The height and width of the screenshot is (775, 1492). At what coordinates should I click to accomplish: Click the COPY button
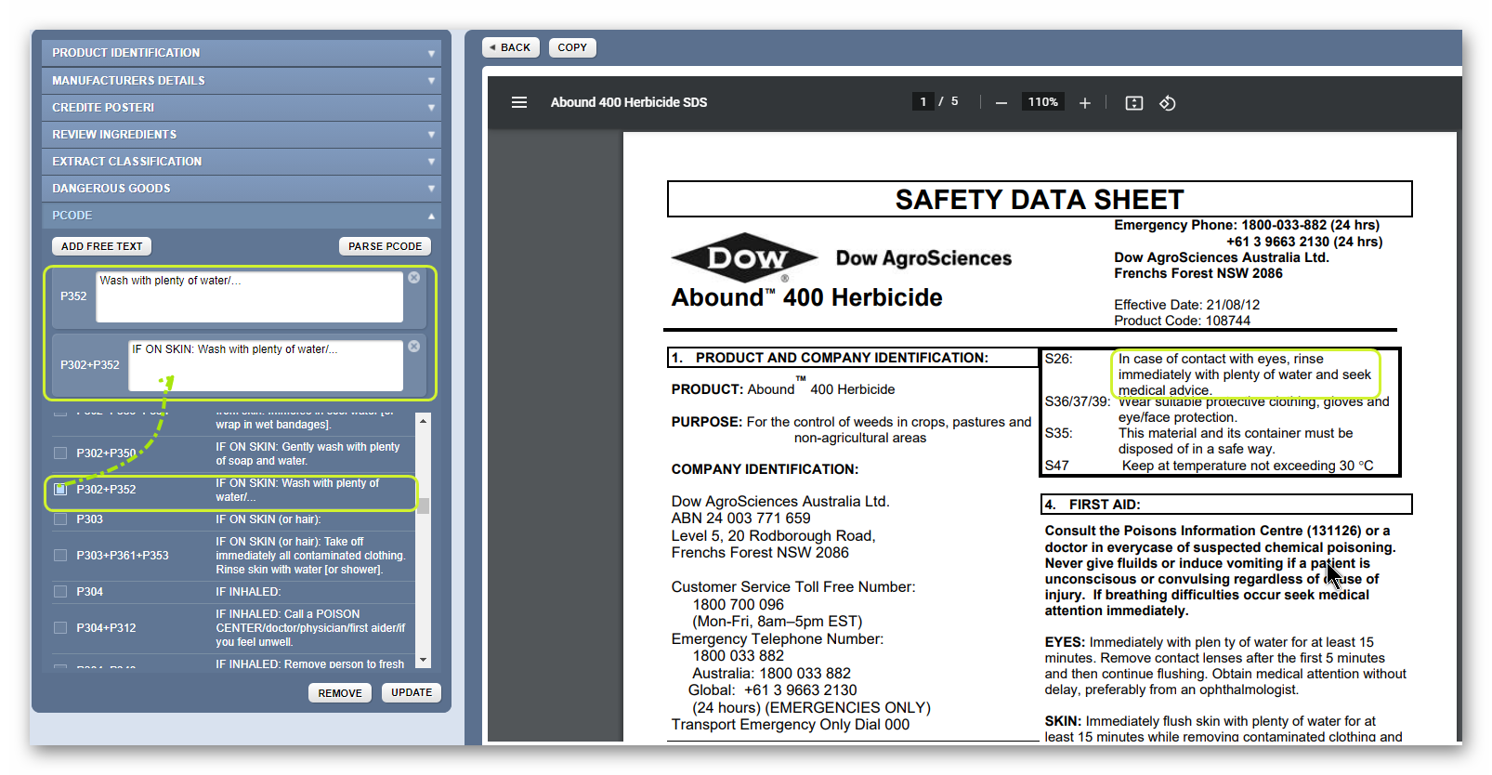[572, 47]
